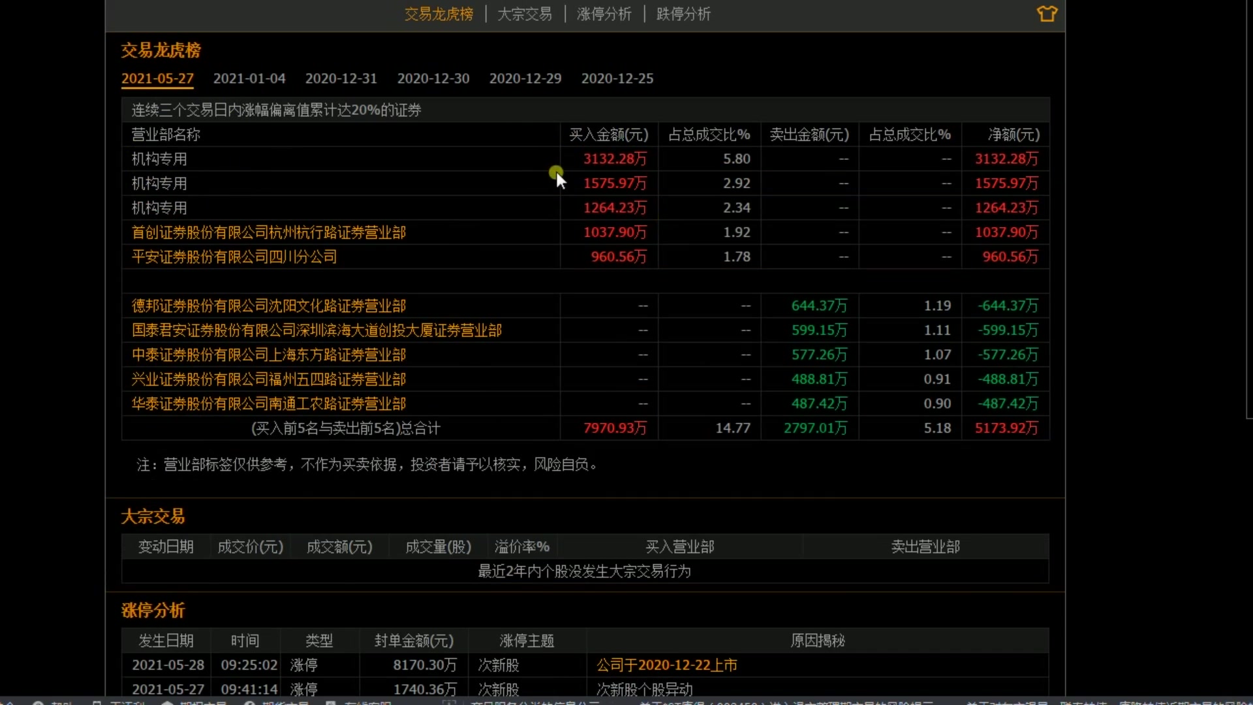
Task: Select date 2020-12-30
Action: pyautogui.click(x=433, y=78)
